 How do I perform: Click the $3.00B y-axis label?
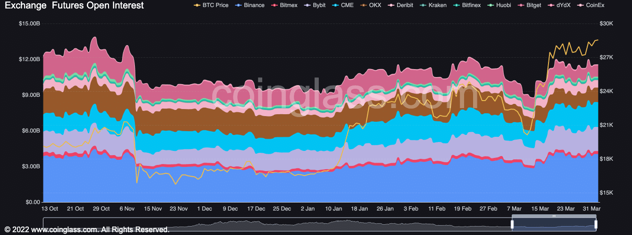point(31,166)
